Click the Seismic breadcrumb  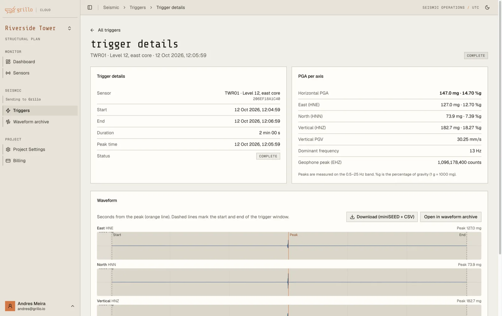(x=111, y=8)
